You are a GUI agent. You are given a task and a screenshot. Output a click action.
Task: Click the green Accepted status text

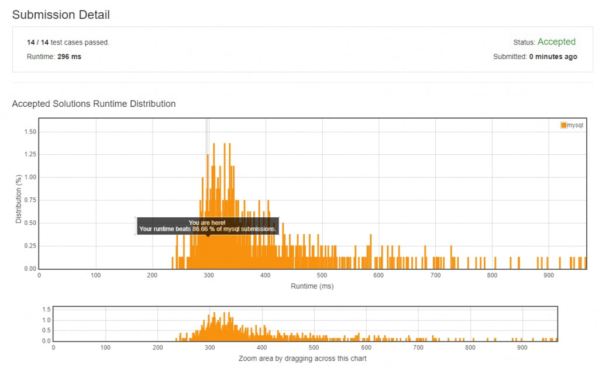pos(556,41)
